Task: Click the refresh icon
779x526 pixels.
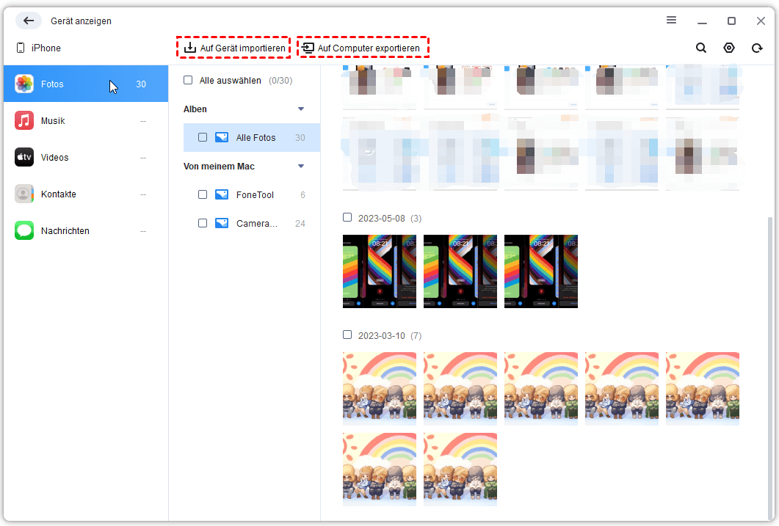Action: (757, 48)
